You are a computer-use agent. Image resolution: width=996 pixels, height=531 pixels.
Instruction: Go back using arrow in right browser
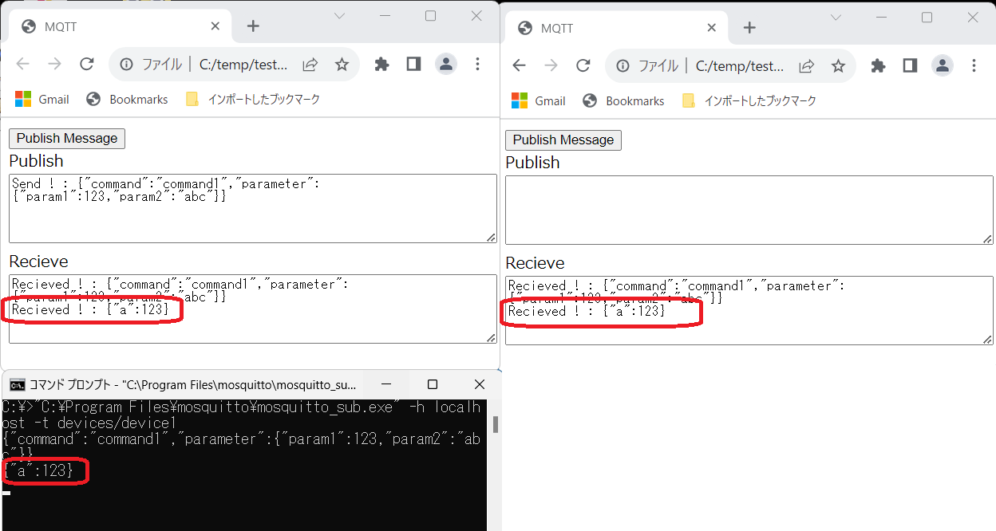click(519, 66)
